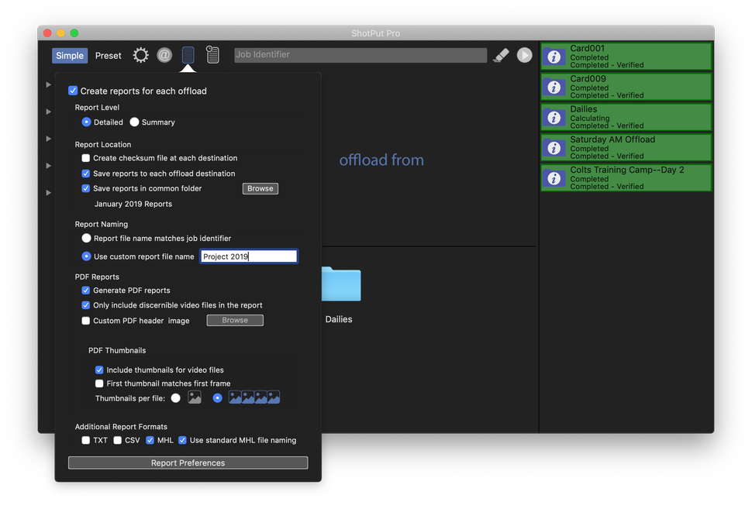Expand the topmost sidebar disclosure triangle
Viewport: 752px width, 509px height.
coord(47,84)
